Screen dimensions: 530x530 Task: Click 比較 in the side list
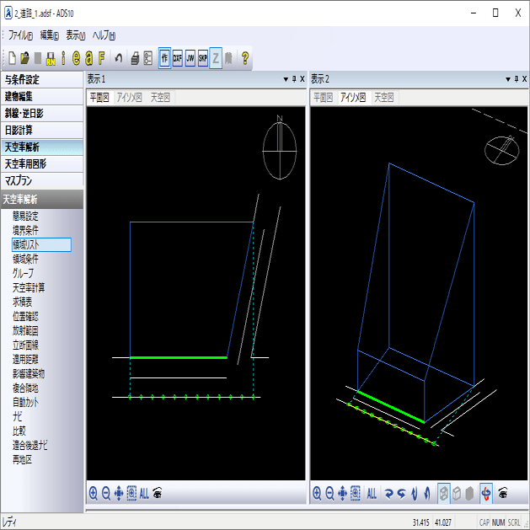[19, 431]
